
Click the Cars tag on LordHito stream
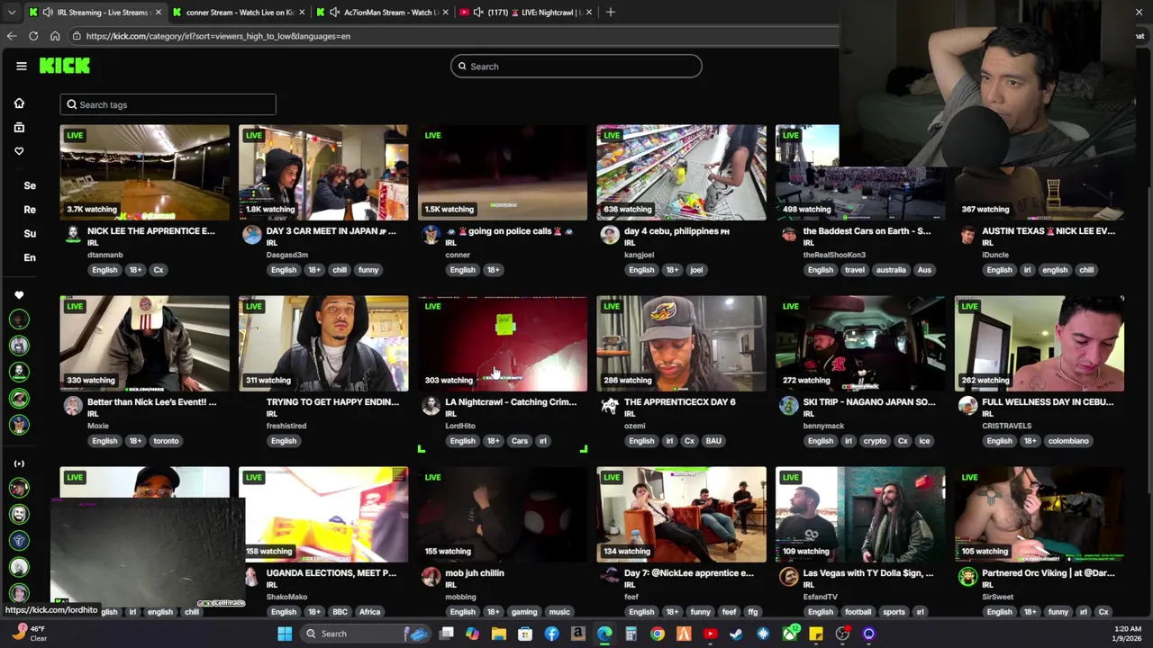(520, 441)
